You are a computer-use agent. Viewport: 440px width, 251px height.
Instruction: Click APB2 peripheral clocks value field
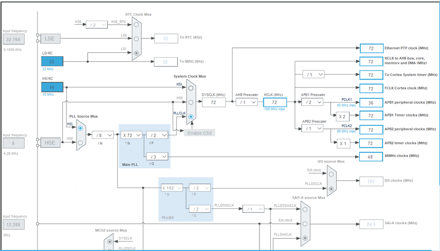pos(372,130)
